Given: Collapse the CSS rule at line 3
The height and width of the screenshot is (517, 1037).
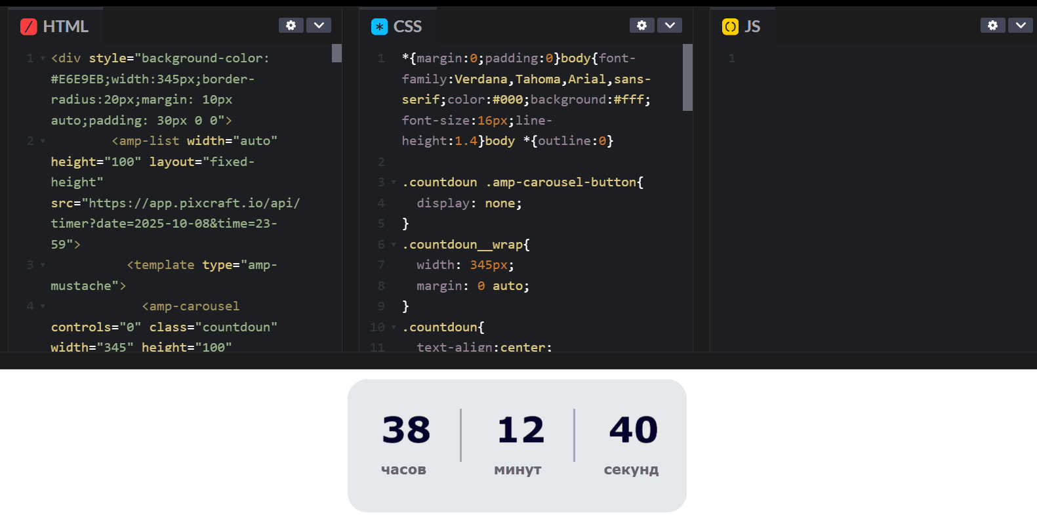Looking at the screenshot, I should tap(394, 182).
